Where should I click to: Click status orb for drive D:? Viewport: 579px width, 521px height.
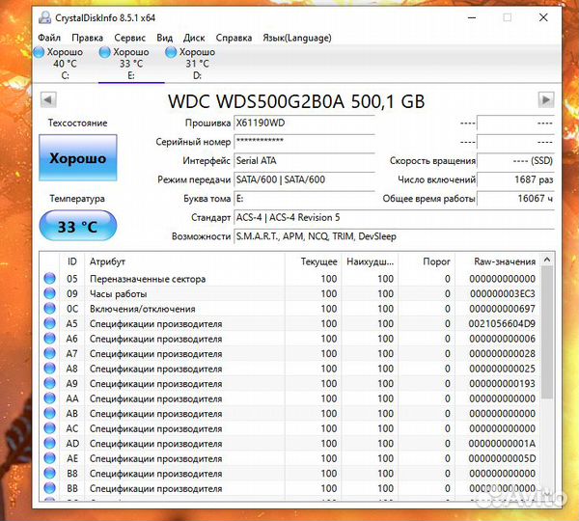pos(171,52)
